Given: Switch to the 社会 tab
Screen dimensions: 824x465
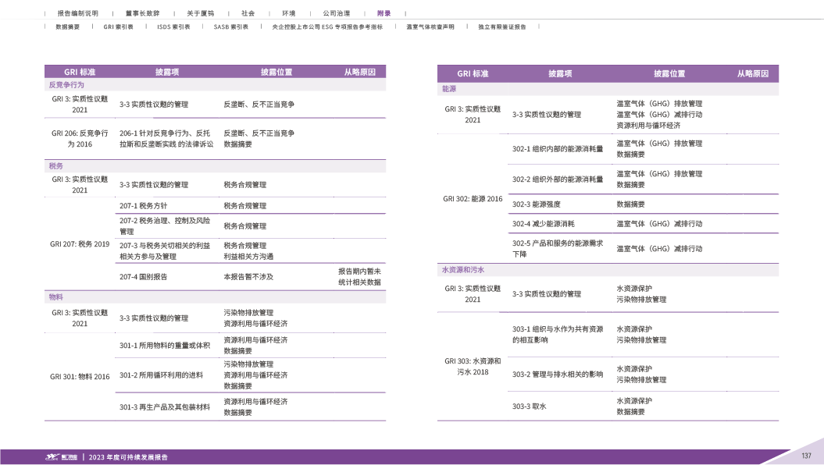Looking at the screenshot, I should 248,14.
